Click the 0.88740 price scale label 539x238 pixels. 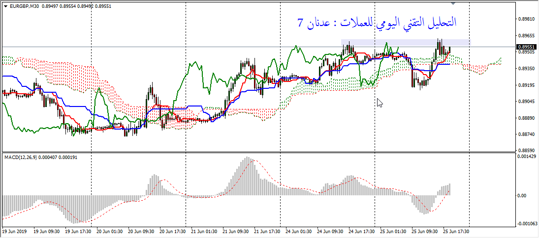526,134
